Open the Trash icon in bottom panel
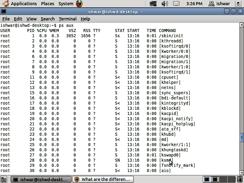244x183 pixels. [x=240, y=179]
